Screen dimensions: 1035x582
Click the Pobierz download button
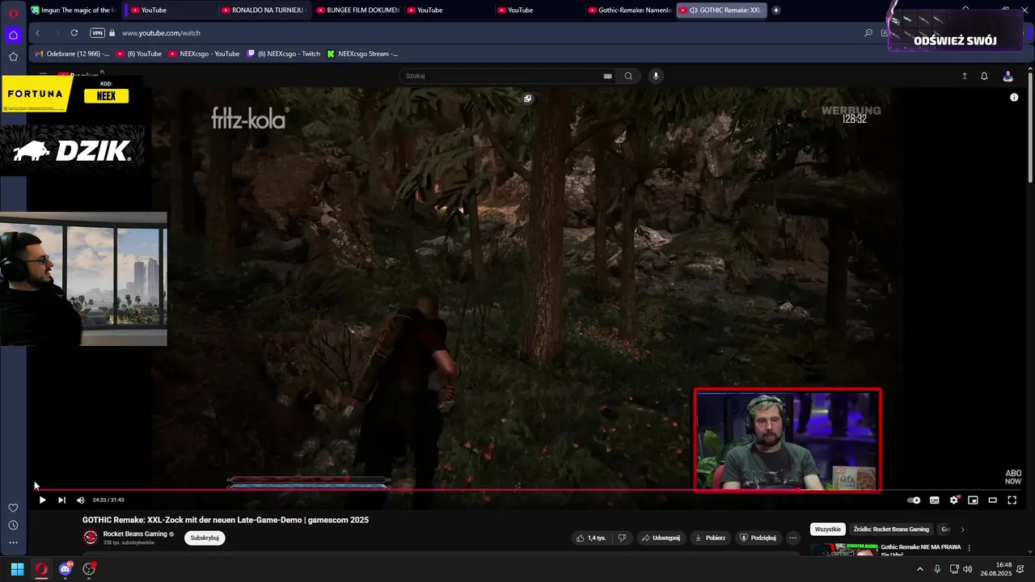[710, 538]
